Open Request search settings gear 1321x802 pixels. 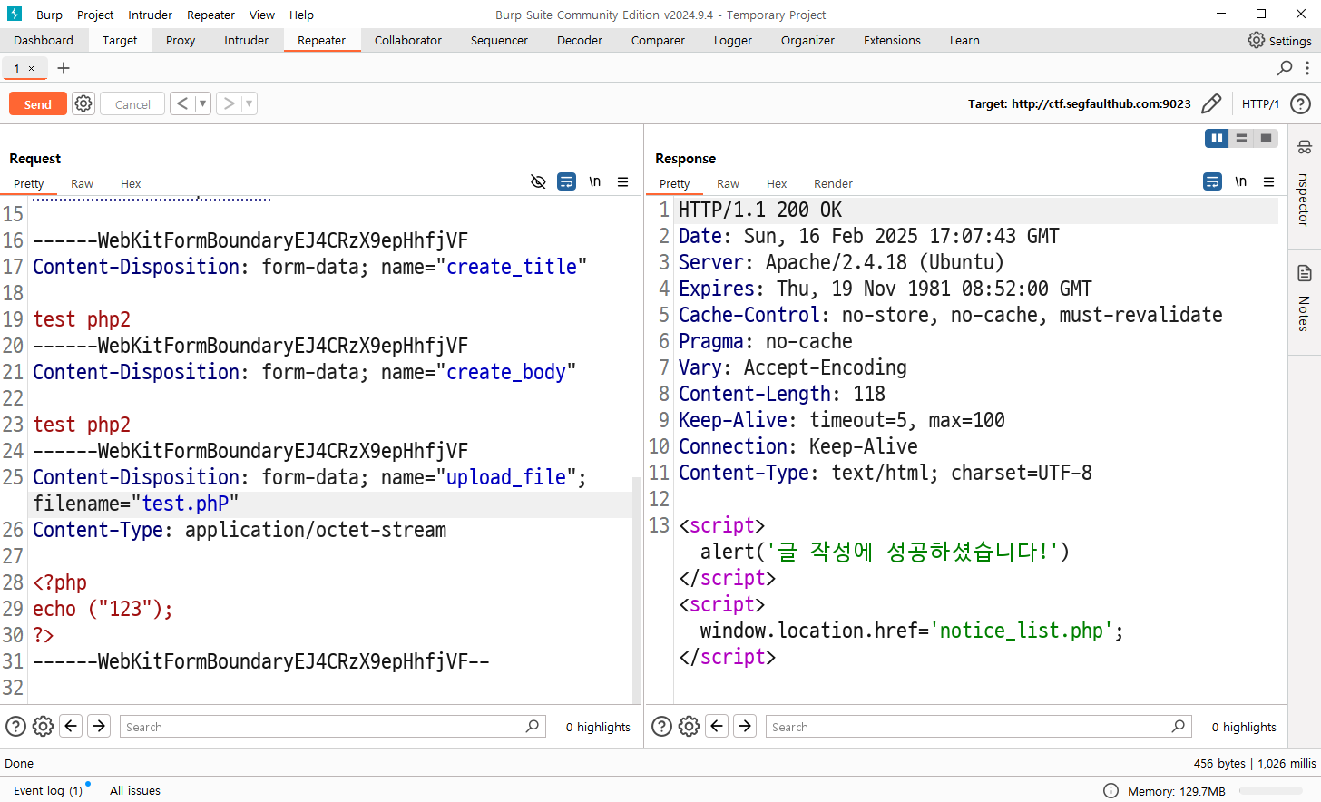coord(43,726)
